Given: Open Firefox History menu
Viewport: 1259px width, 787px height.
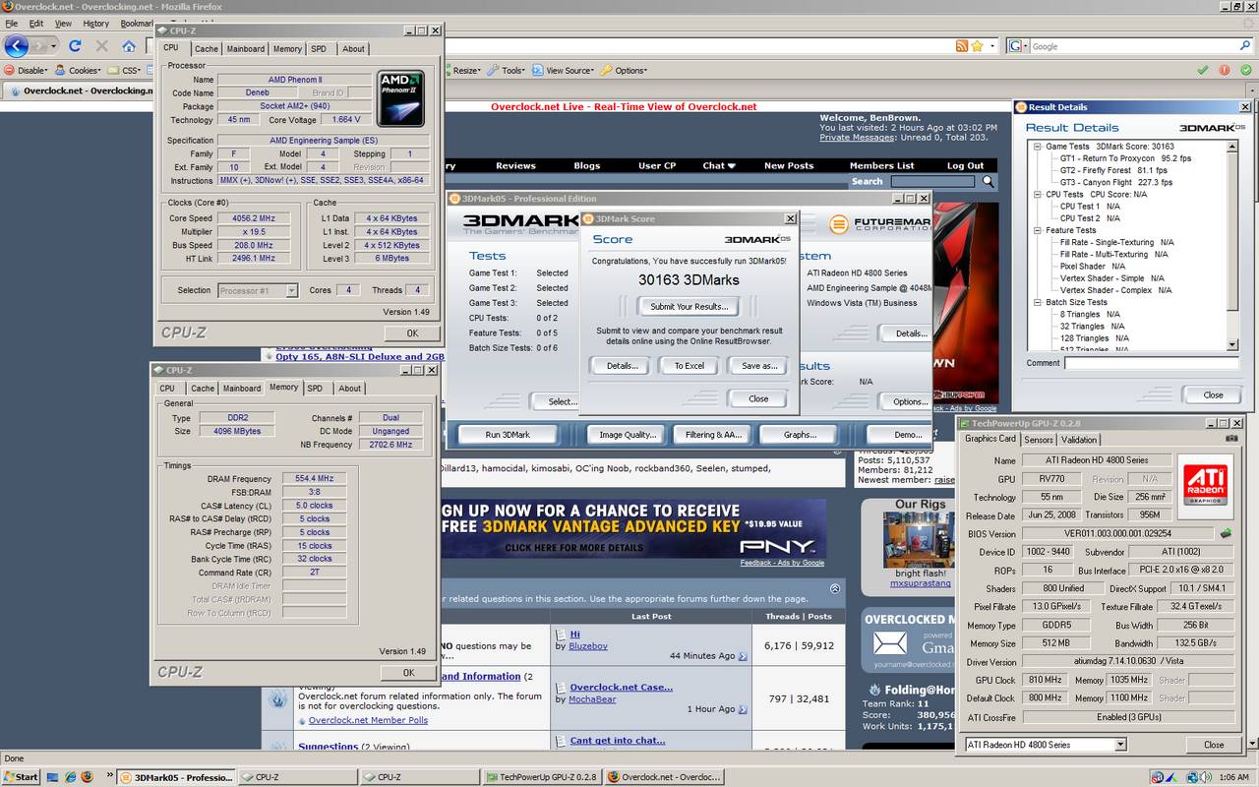Looking at the screenshot, I should (96, 23).
